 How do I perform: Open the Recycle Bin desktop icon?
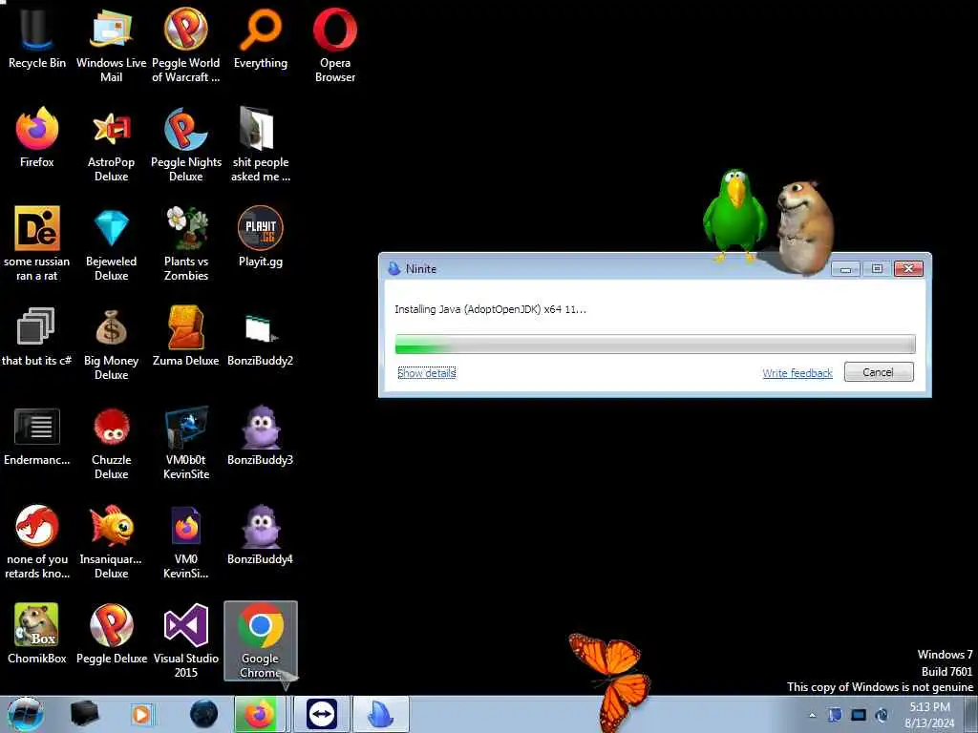click(37, 38)
